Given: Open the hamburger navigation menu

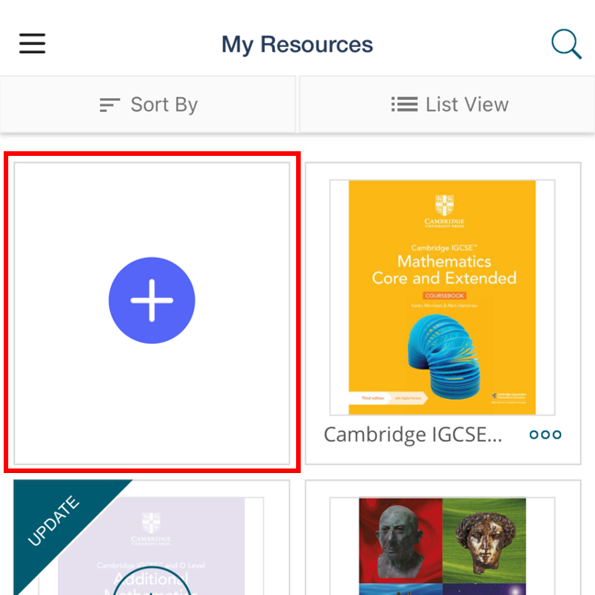Looking at the screenshot, I should click(32, 44).
